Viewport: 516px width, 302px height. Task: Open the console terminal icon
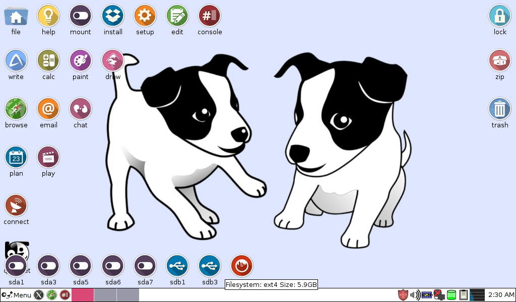point(210,16)
